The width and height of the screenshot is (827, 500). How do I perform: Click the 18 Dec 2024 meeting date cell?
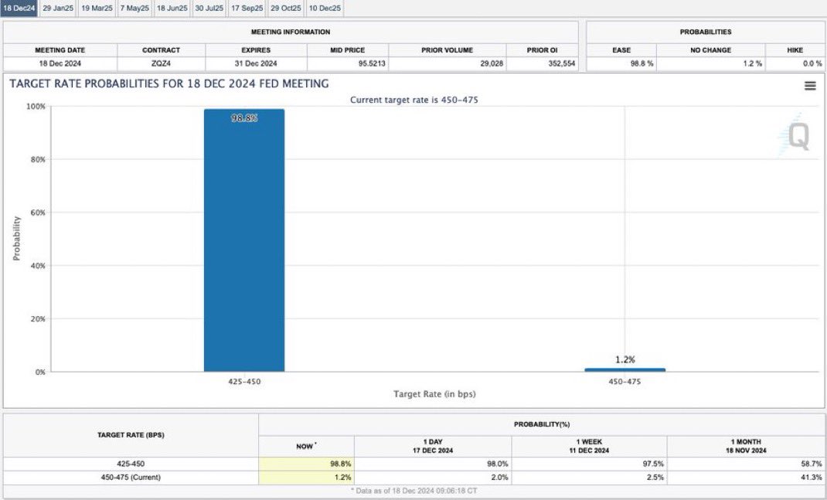[60, 63]
